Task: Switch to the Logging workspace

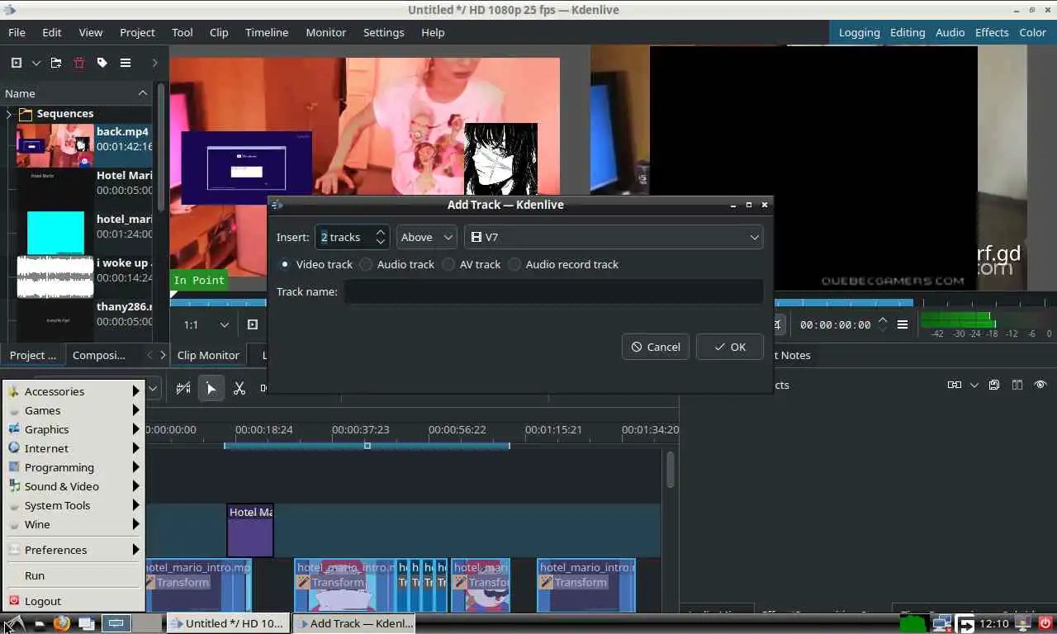Action: pos(859,32)
